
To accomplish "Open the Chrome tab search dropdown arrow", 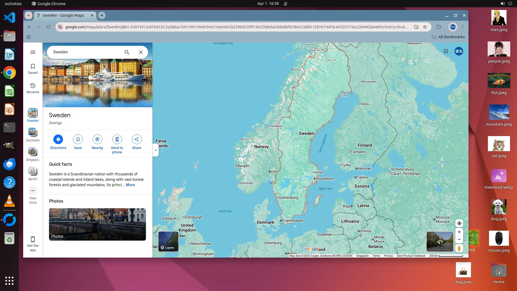I will [x=29, y=15].
